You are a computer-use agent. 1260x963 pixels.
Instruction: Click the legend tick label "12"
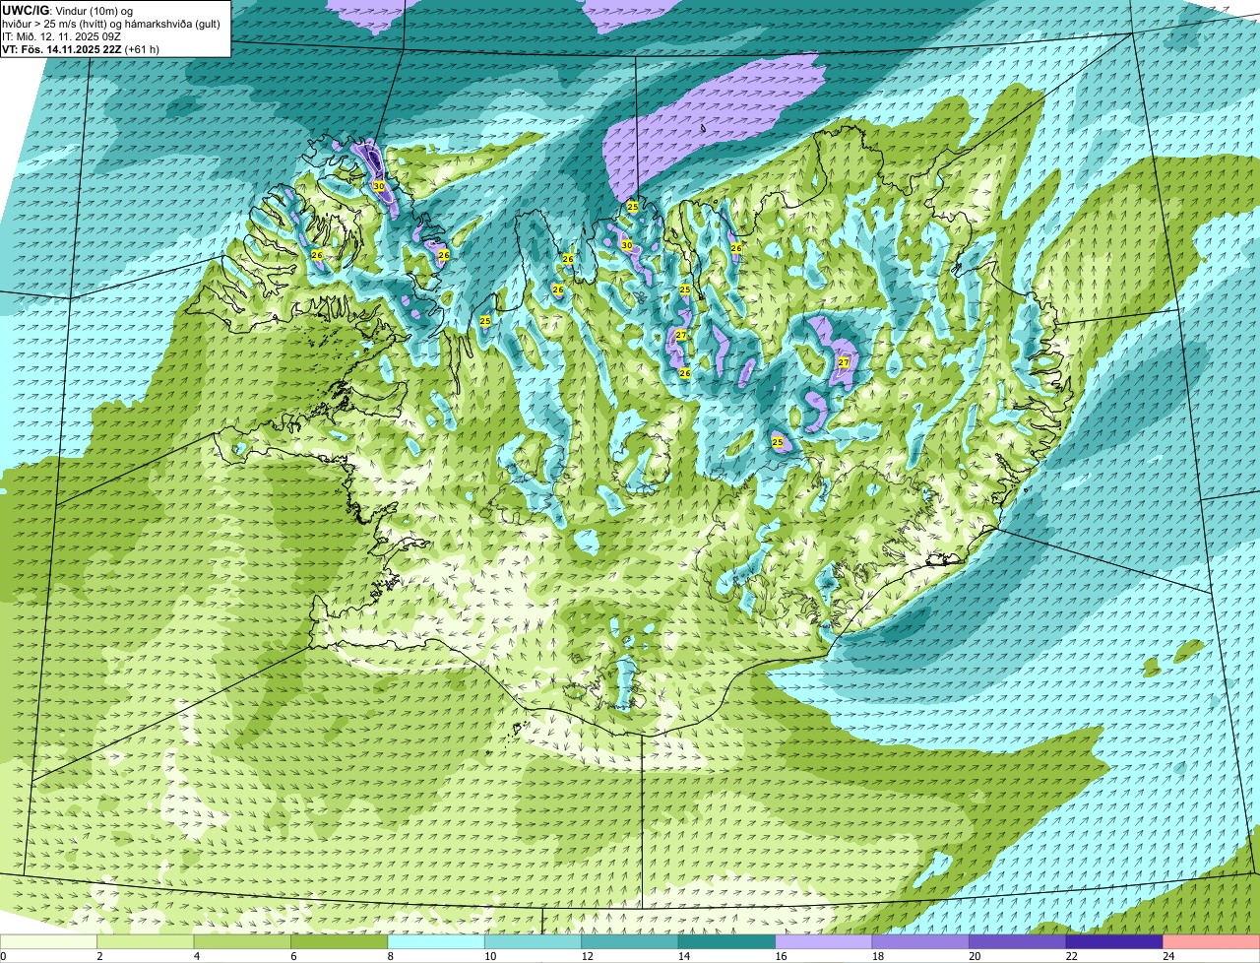[x=587, y=956]
